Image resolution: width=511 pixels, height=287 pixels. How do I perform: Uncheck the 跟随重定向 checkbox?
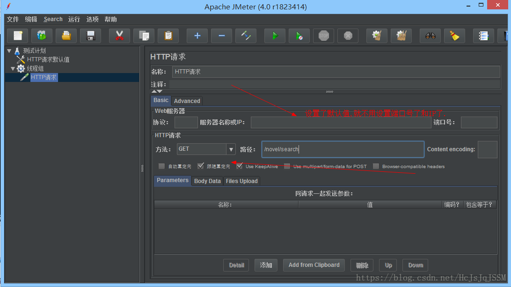click(x=201, y=166)
